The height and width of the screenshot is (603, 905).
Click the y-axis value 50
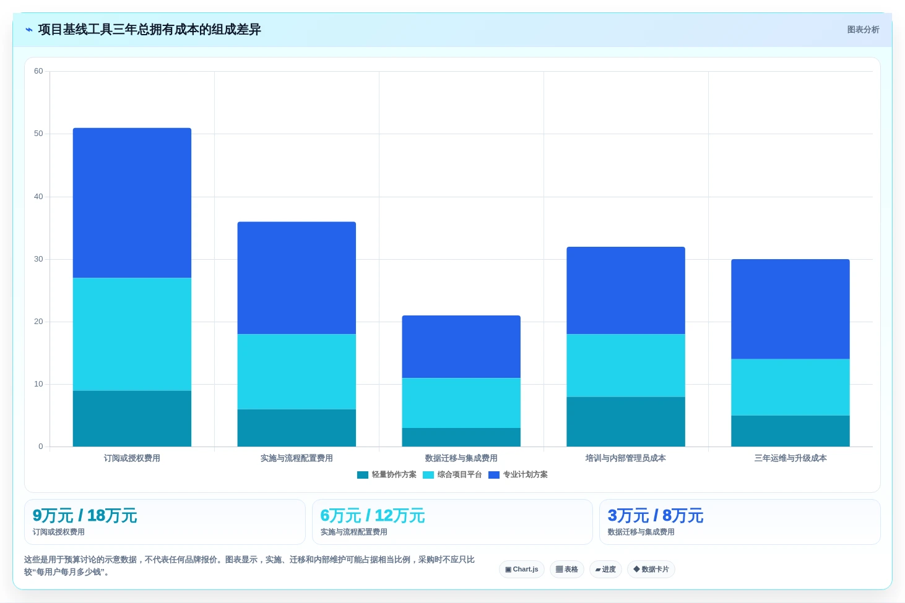[38, 134]
